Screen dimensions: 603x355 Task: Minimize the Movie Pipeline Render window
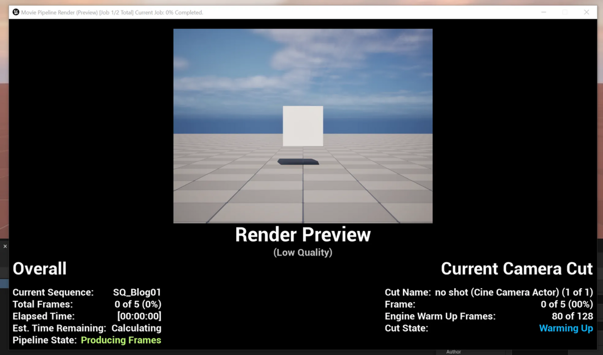tap(544, 12)
